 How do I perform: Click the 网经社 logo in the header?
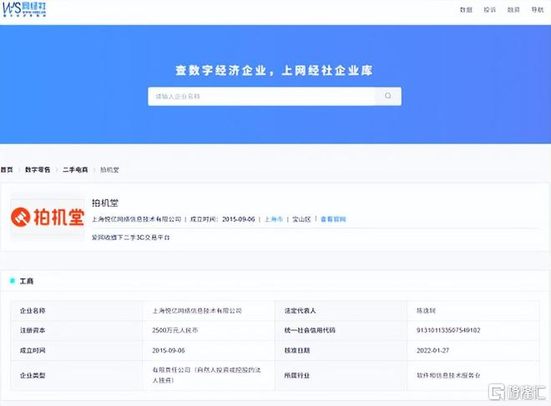[24, 9]
